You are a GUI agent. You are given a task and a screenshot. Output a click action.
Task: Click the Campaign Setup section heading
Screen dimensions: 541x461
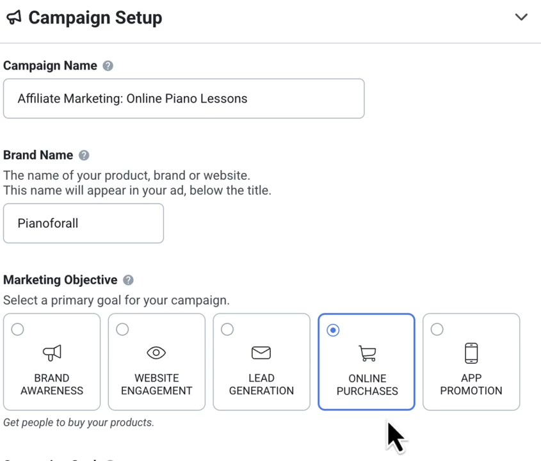coord(95,18)
